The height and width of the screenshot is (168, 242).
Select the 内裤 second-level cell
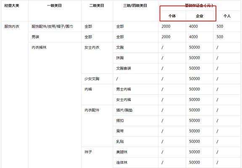tap(88, 89)
